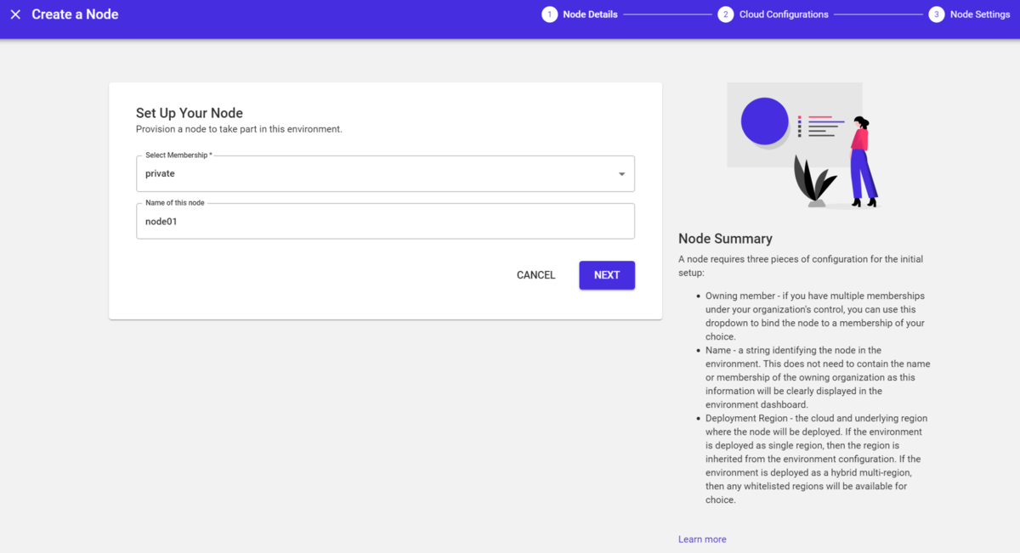The width and height of the screenshot is (1020, 553).
Task: Expand membership list via arrow icon
Action: click(x=621, y=174)
